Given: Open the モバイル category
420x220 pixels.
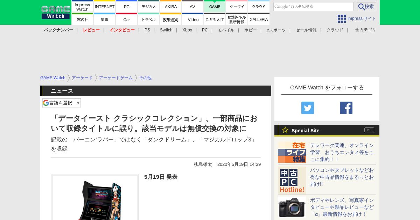Looking at the screenshot, I should click(226, 30).
